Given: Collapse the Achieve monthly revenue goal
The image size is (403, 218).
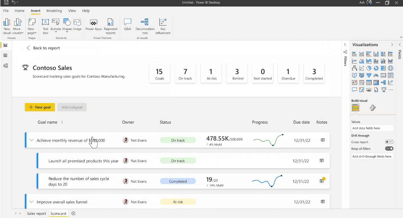Looking at the screenshot, I should pyautogui.click(x=31, y=140).
